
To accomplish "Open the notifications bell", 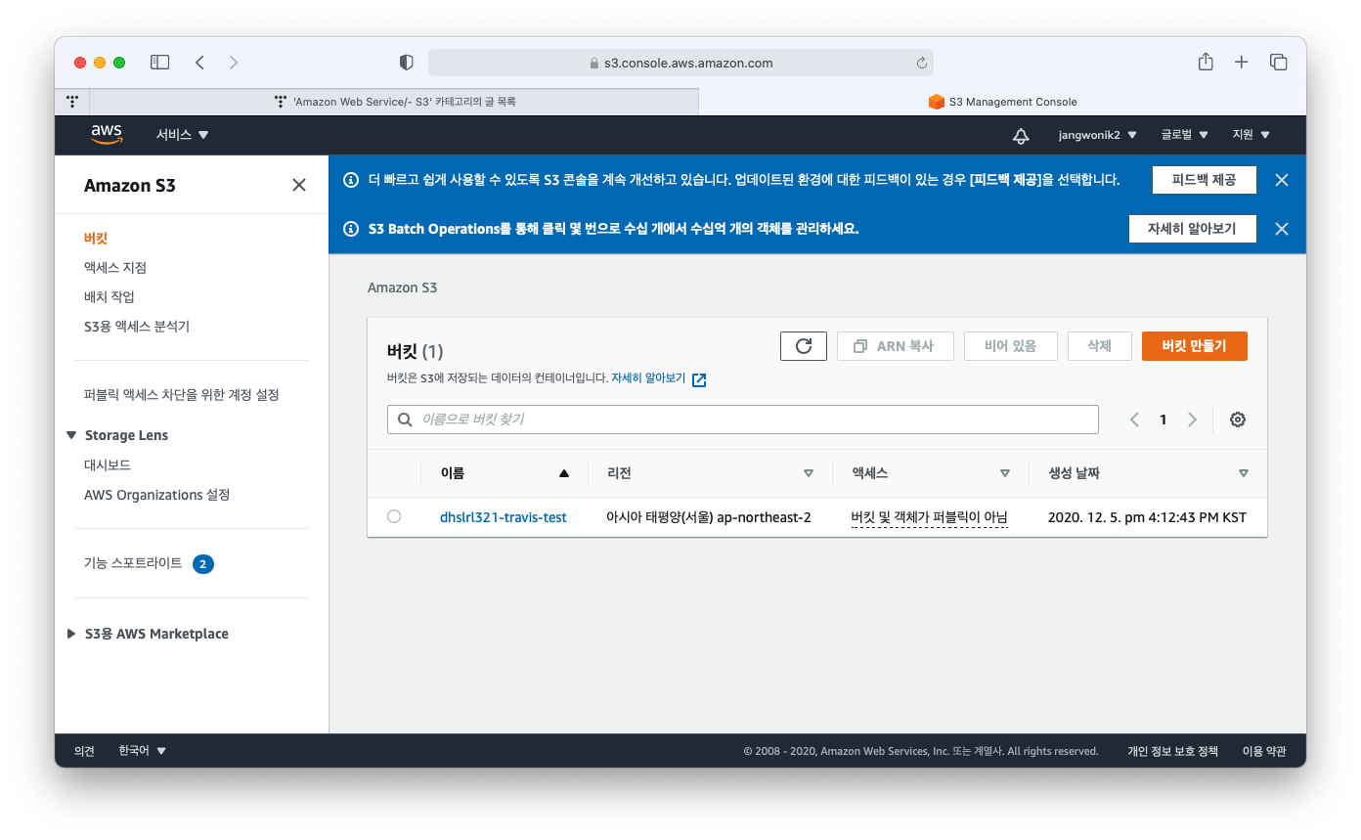I will (x=1021, y=135).
